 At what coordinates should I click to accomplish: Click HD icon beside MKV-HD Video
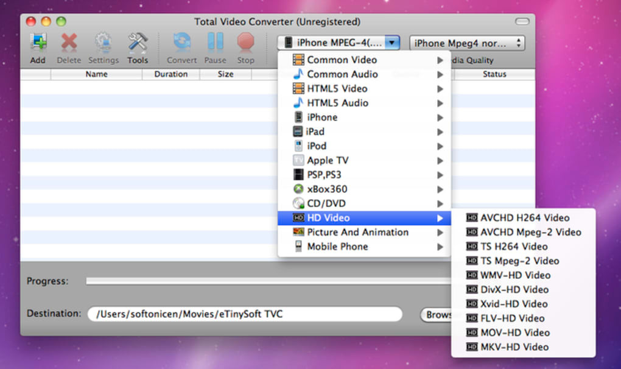pos(472,347)
